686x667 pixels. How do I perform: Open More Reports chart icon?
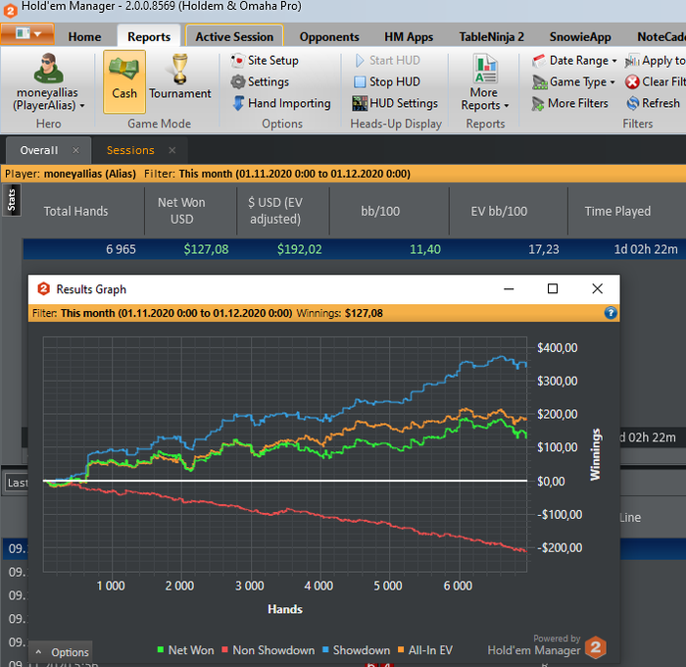pyautogui.click(x=485, y=70)
